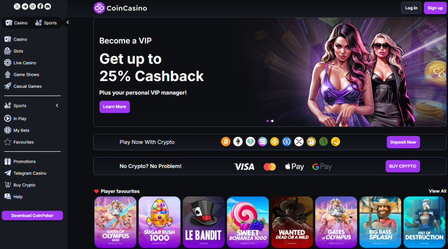The image size is (448, 249).
Task: Click the Deposit Now button
Action: 403,142
